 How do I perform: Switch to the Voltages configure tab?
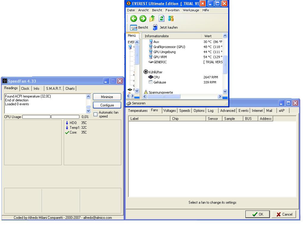point(169,111)
